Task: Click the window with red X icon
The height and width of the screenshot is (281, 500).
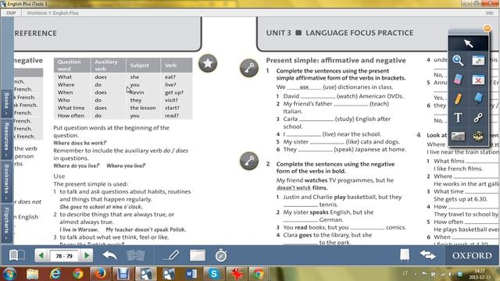Action: point(478,80)
